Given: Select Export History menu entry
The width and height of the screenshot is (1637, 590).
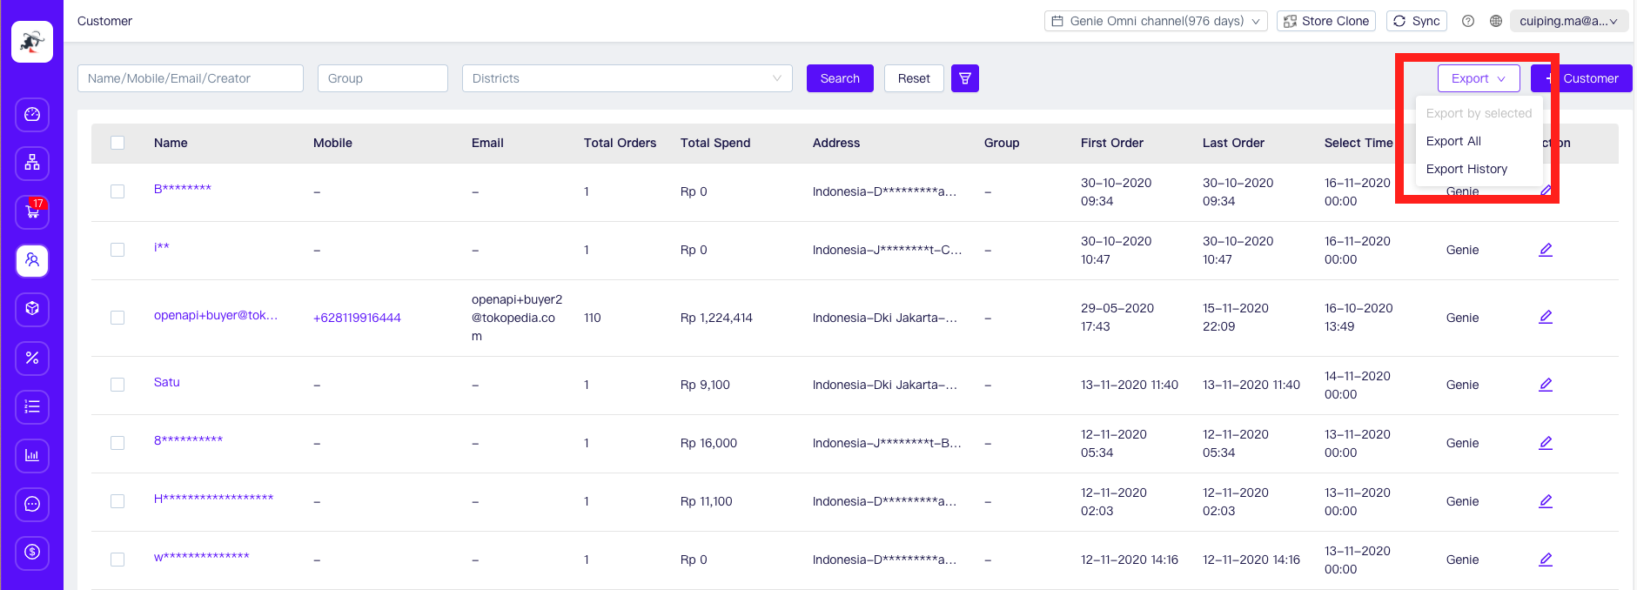Looking at the screenshot, I should pyautogui.click(x=1466, y=169).
